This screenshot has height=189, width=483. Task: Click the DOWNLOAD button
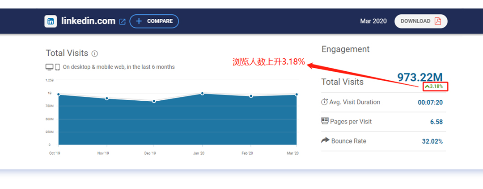421,21
